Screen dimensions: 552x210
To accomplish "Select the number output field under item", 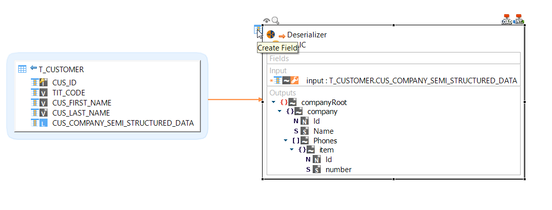I will [338, 170].
